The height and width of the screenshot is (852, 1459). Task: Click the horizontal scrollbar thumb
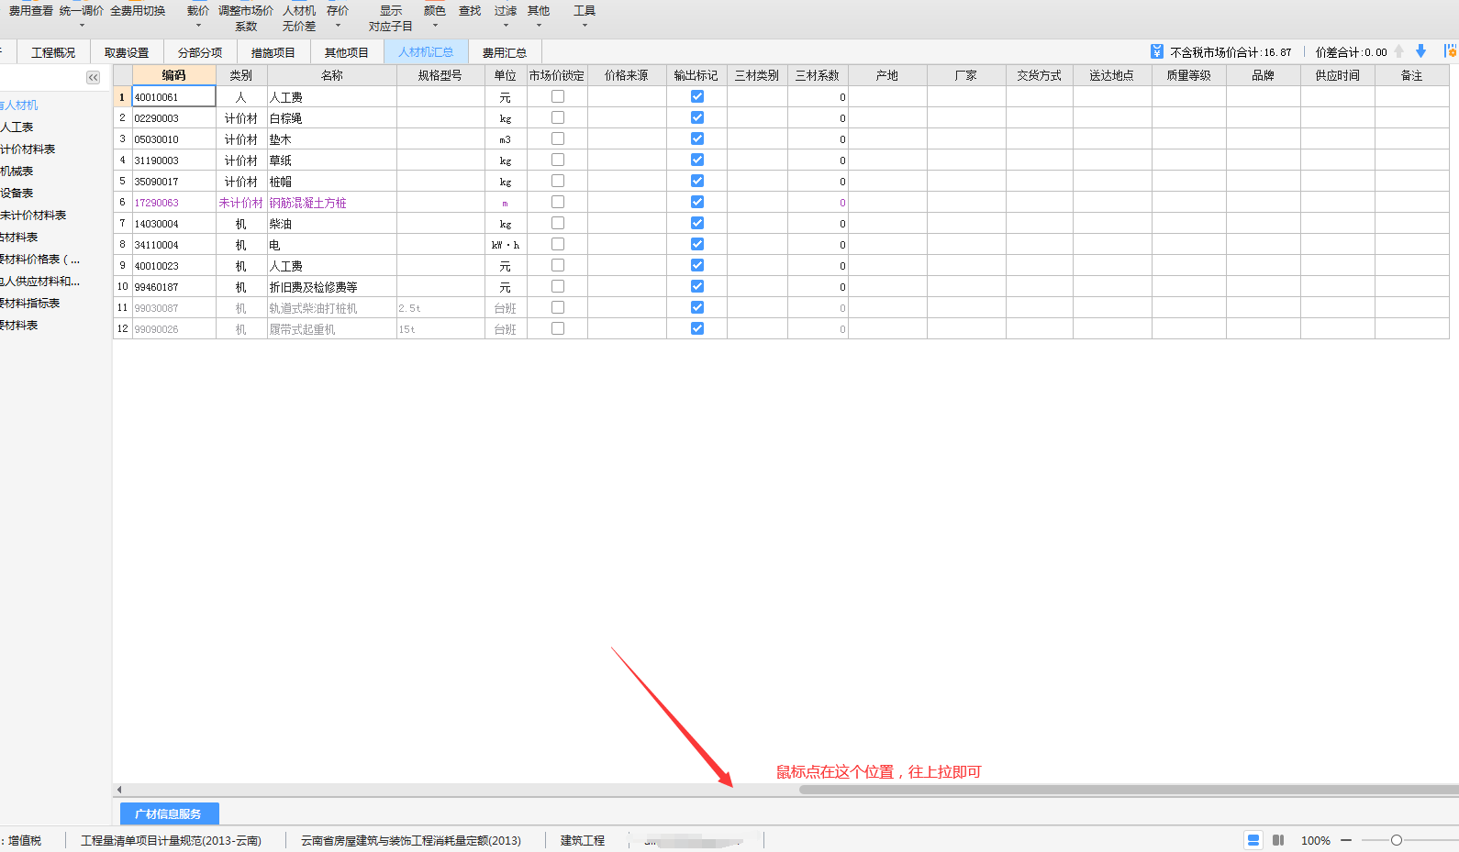pyautogui.click(x=1129, y=790)
